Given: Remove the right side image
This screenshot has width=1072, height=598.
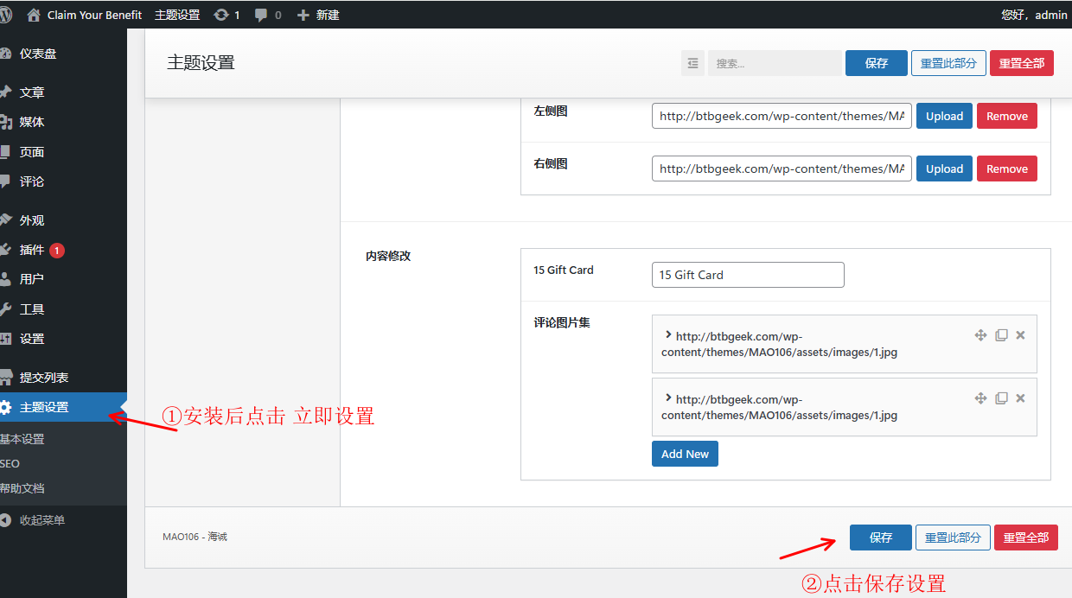Looking at the screenshot, I should point(1006,169).
